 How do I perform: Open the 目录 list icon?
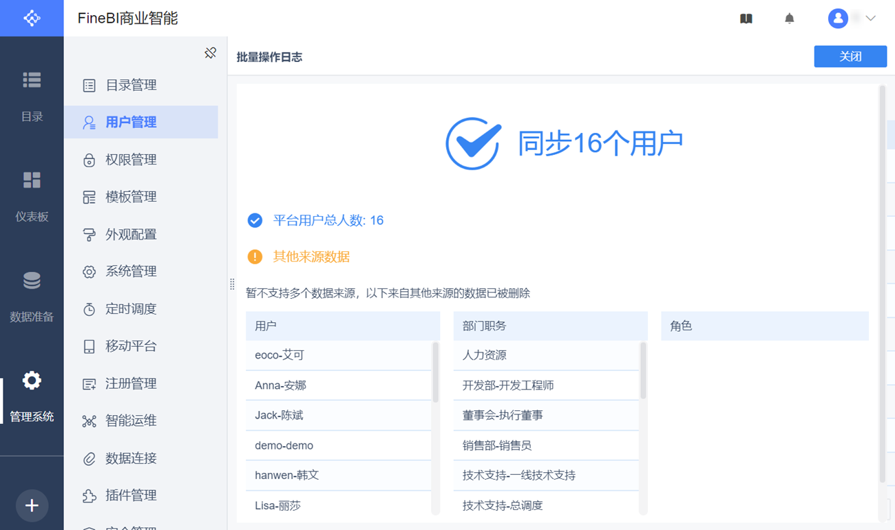[x=32, y=81]
